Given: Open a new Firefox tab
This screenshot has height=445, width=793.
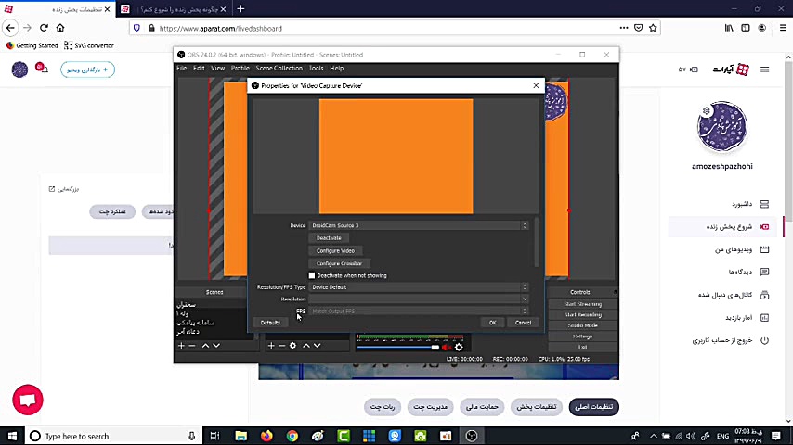Looking at the screenshot, I should tap(240, 8).
